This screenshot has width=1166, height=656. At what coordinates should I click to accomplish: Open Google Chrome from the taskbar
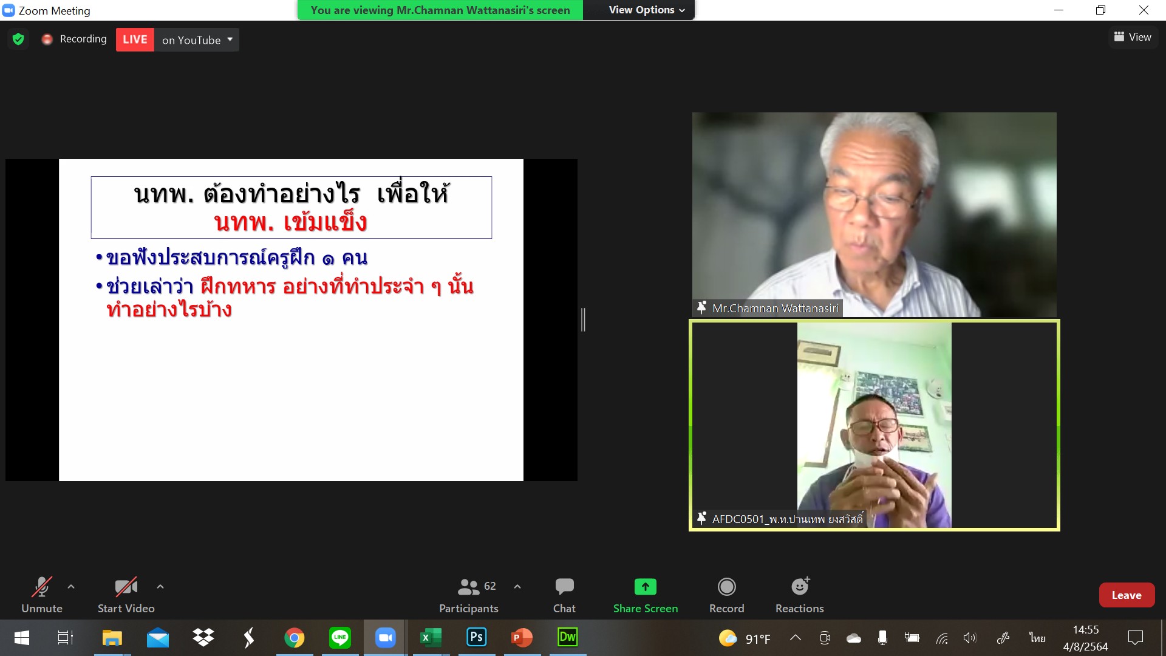point(295,638)
